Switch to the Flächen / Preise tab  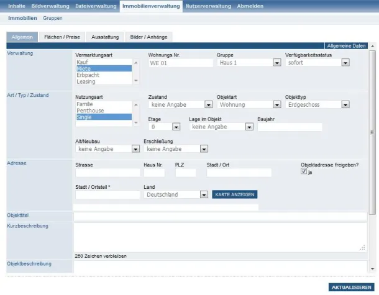tap(61, 37)
